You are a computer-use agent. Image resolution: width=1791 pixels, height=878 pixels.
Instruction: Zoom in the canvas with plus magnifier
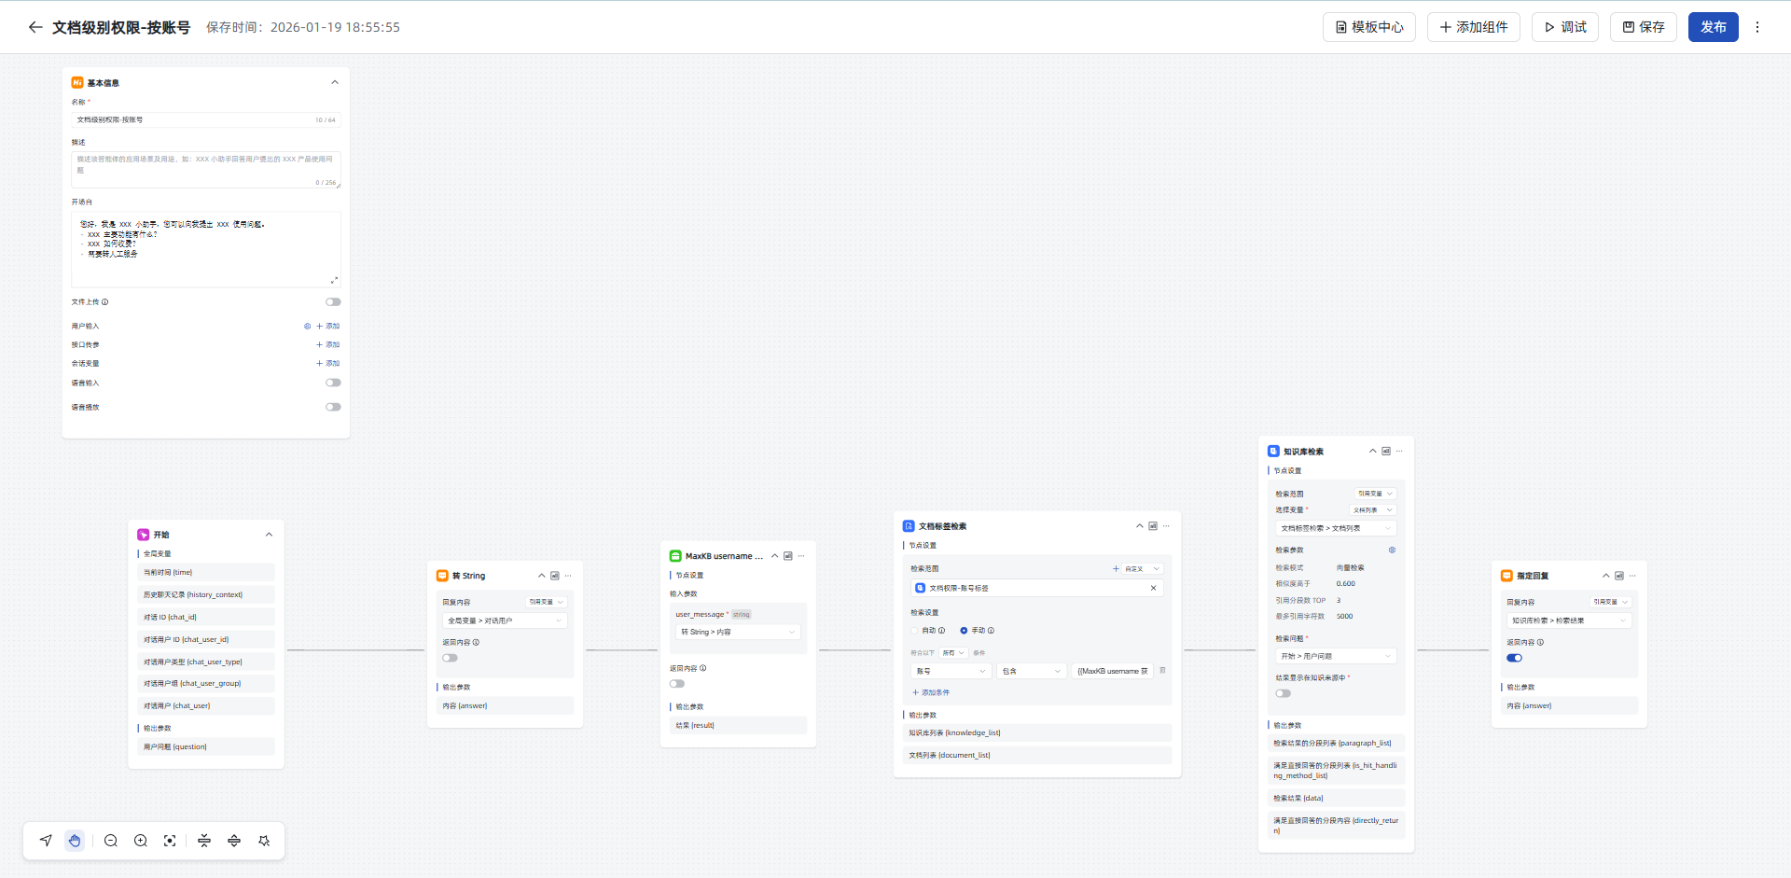coord(141,841)
